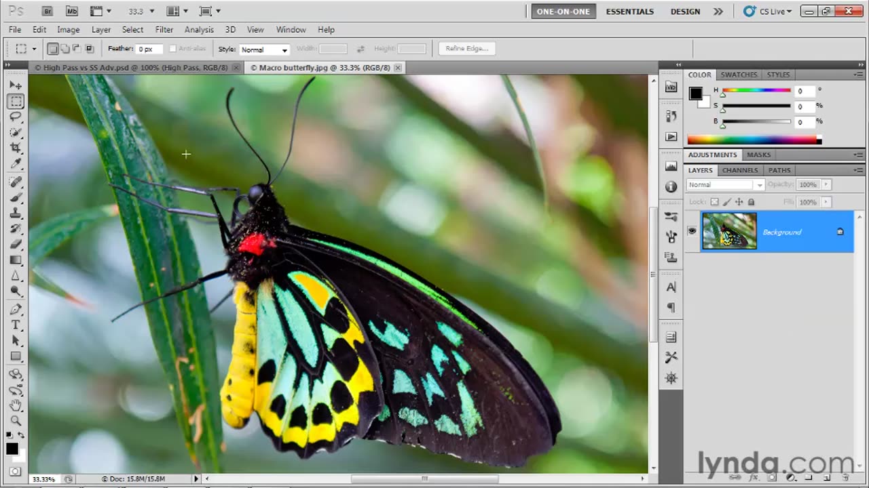The width and height of the screenshot is (869, 488).
Task: Open the layer blend mode dropdown
Action: coord(725,184)
